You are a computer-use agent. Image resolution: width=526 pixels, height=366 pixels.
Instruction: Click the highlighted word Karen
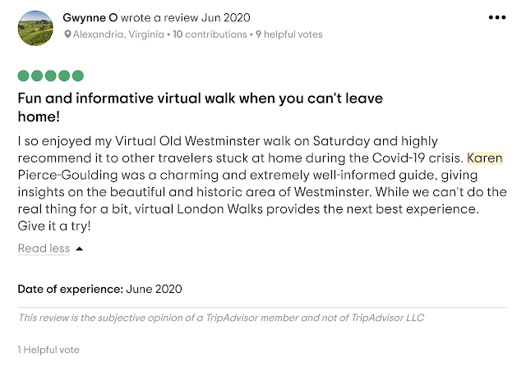(484, 158)
